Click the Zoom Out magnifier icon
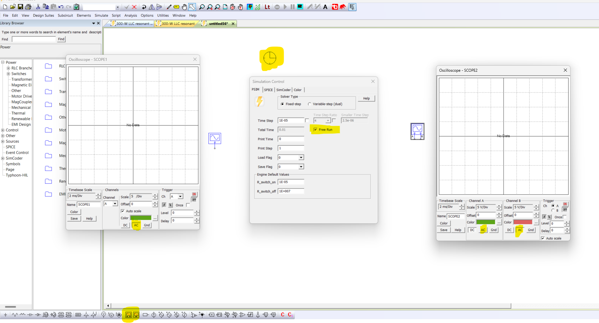 [217, 7]
